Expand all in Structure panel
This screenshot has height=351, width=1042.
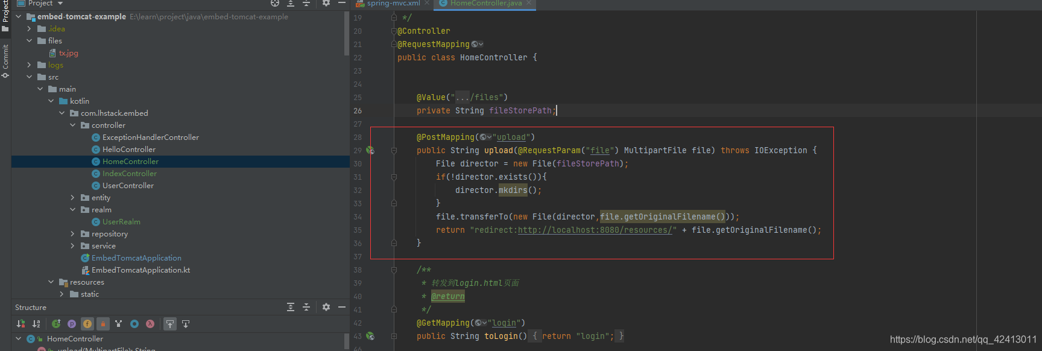291,307
